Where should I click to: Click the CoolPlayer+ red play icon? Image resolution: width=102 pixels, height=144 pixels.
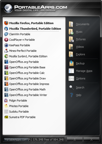(6, 40)
